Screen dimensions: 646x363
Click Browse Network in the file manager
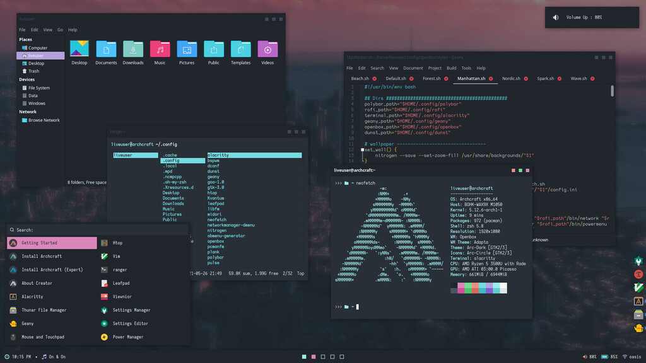click(42, 120)
